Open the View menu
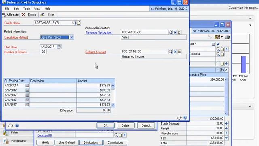259x146 pixels. click(x=37, y=9)
